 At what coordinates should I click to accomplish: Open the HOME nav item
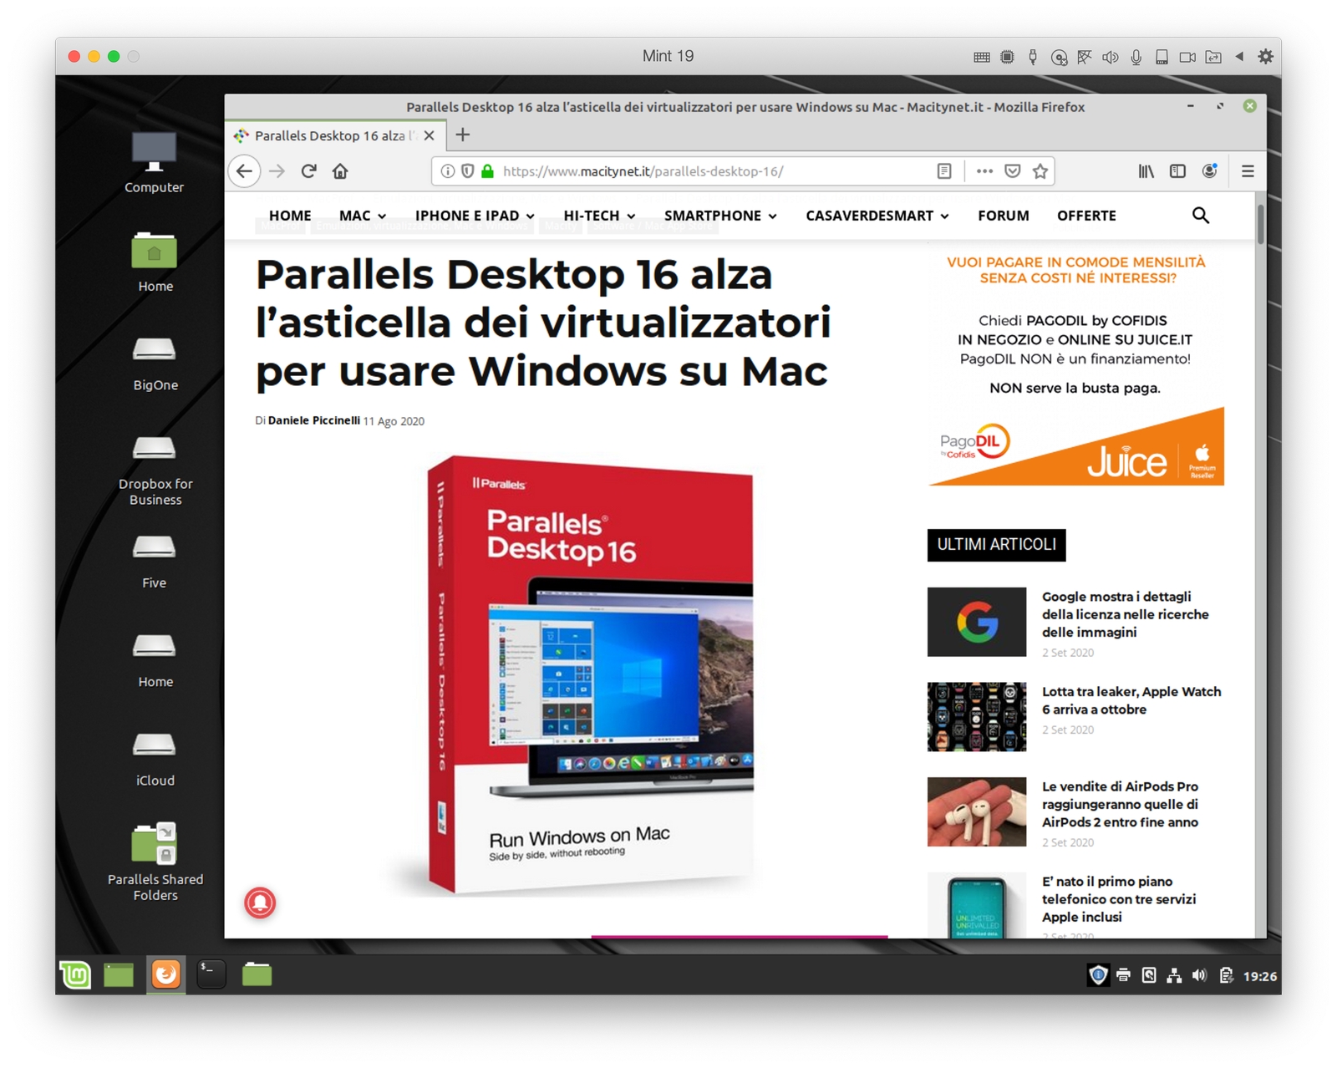point(290,216)
